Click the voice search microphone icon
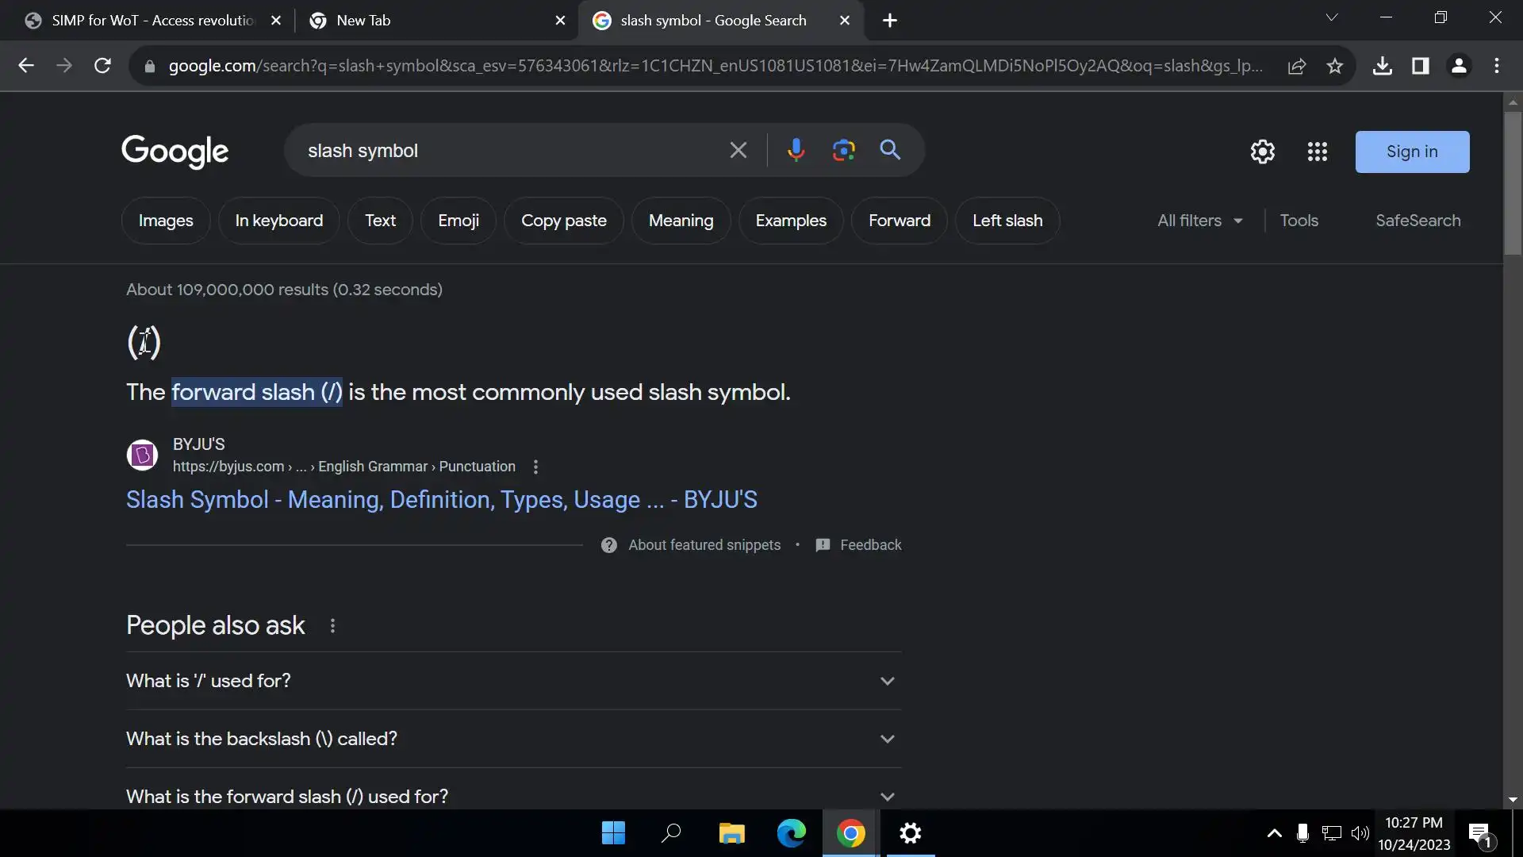This screenshot has width=1523, height=857. [x=796, y=150]
